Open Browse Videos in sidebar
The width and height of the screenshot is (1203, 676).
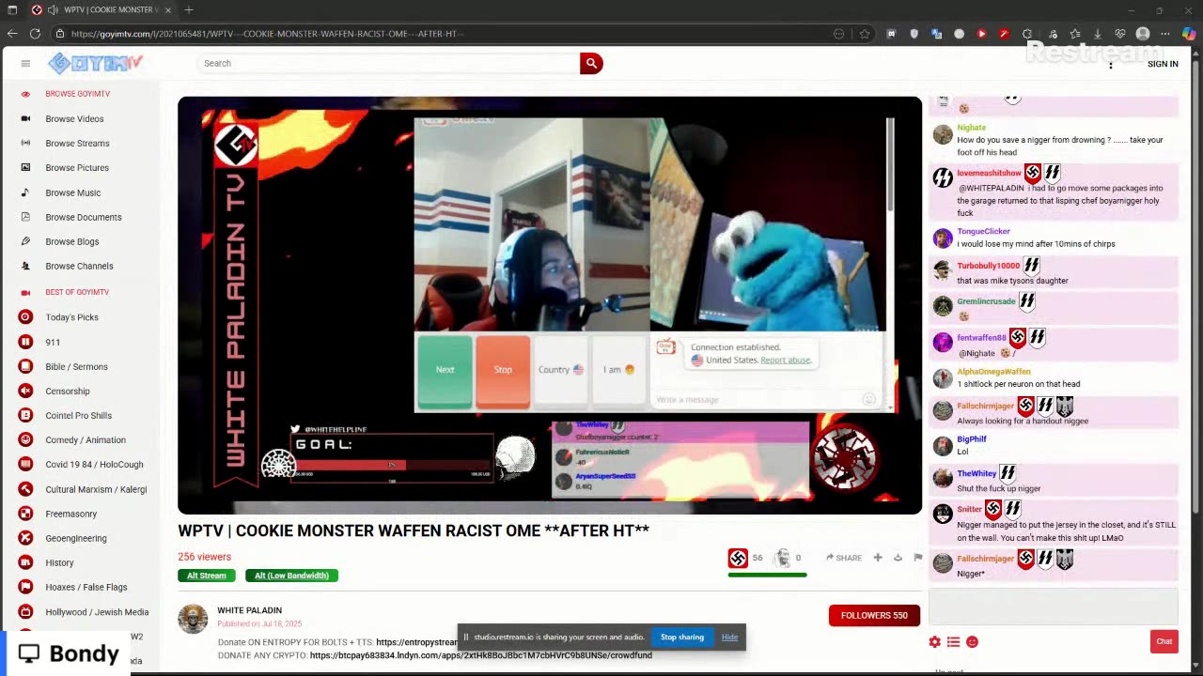point(74,119)
